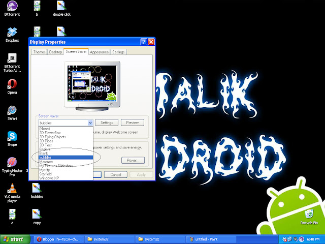Switch to the Appearance tab
This screenshot has height=244, width=325.
point(100,52)
